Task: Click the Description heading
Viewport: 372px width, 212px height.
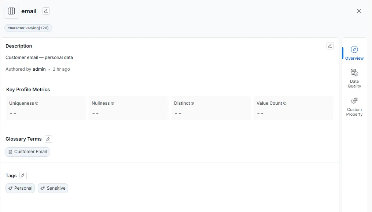Action: [19, 46]
